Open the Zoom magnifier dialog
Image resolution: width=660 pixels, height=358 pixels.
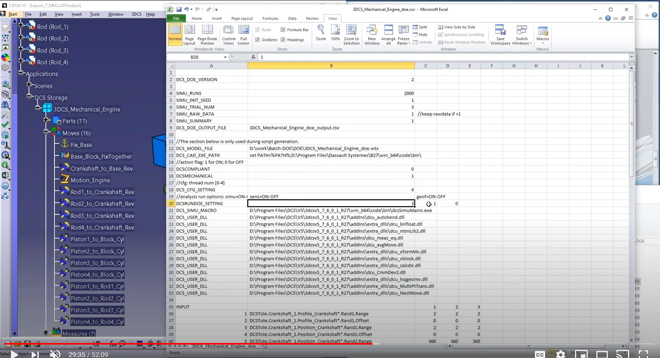(x=321, y=33)
